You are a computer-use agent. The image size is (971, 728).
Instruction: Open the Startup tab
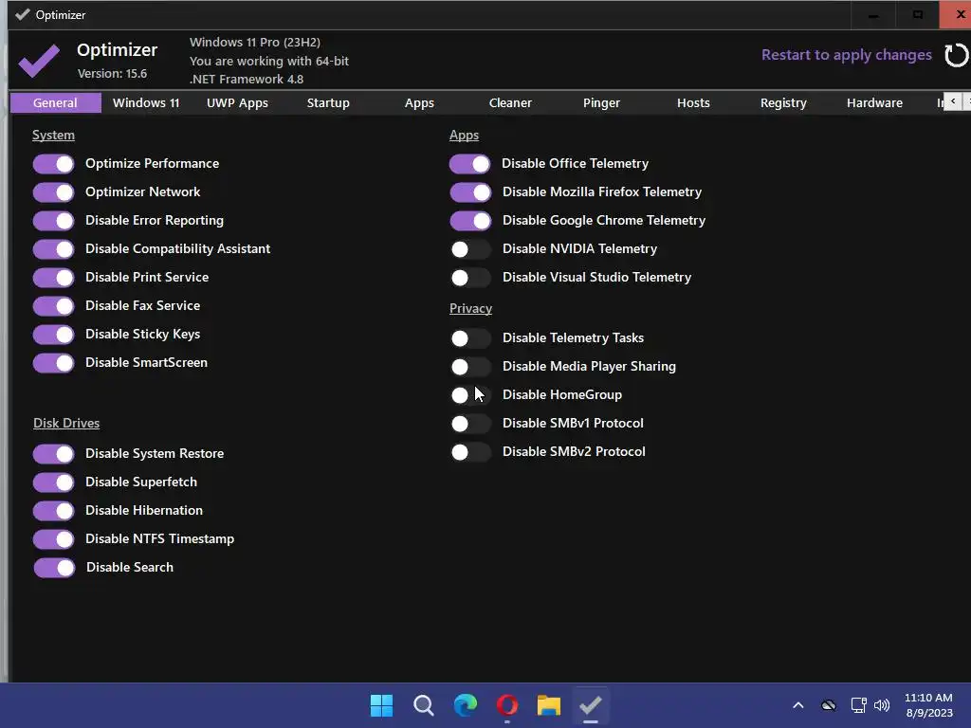[328, 102]
